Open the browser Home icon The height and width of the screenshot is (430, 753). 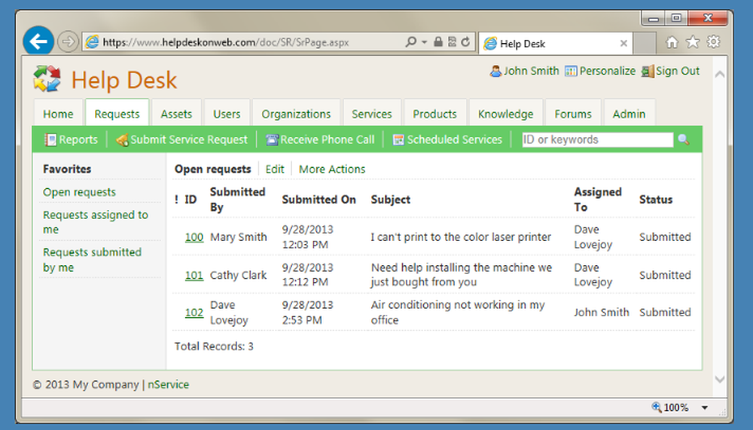(672, 42)
